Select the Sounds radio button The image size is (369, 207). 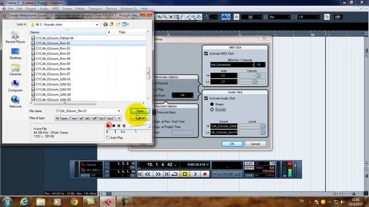click(212, 110)
